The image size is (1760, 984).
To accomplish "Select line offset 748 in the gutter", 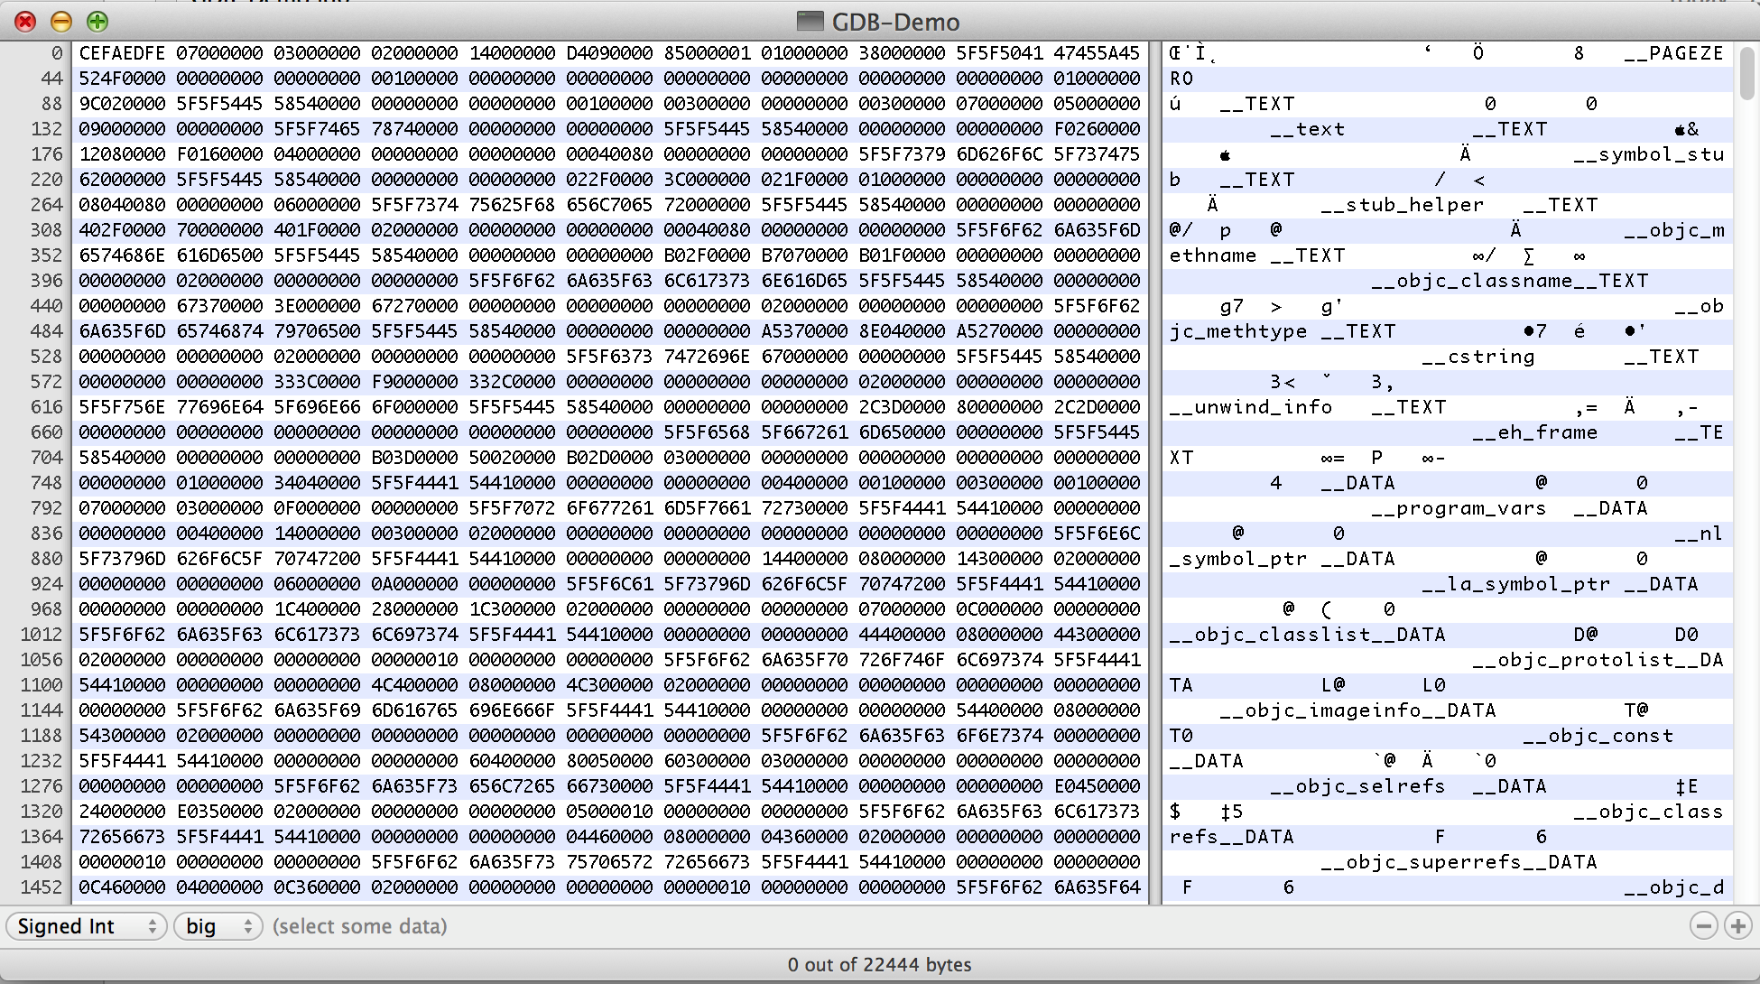I will coord(45,483).
